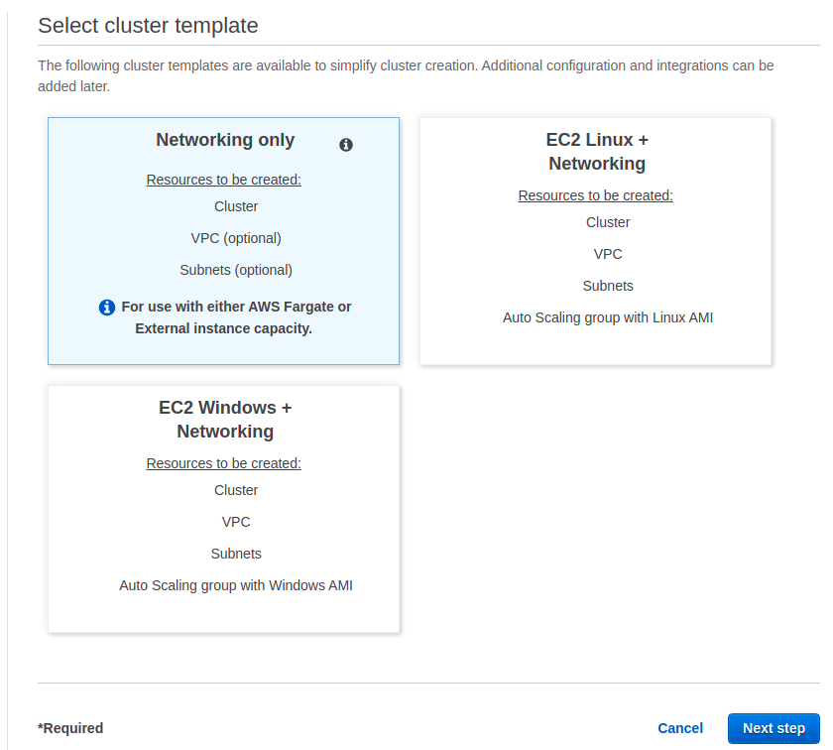Screen dimensions: 833x750
Task: Click the 'Networking only' card title
Action: point(225,140)
